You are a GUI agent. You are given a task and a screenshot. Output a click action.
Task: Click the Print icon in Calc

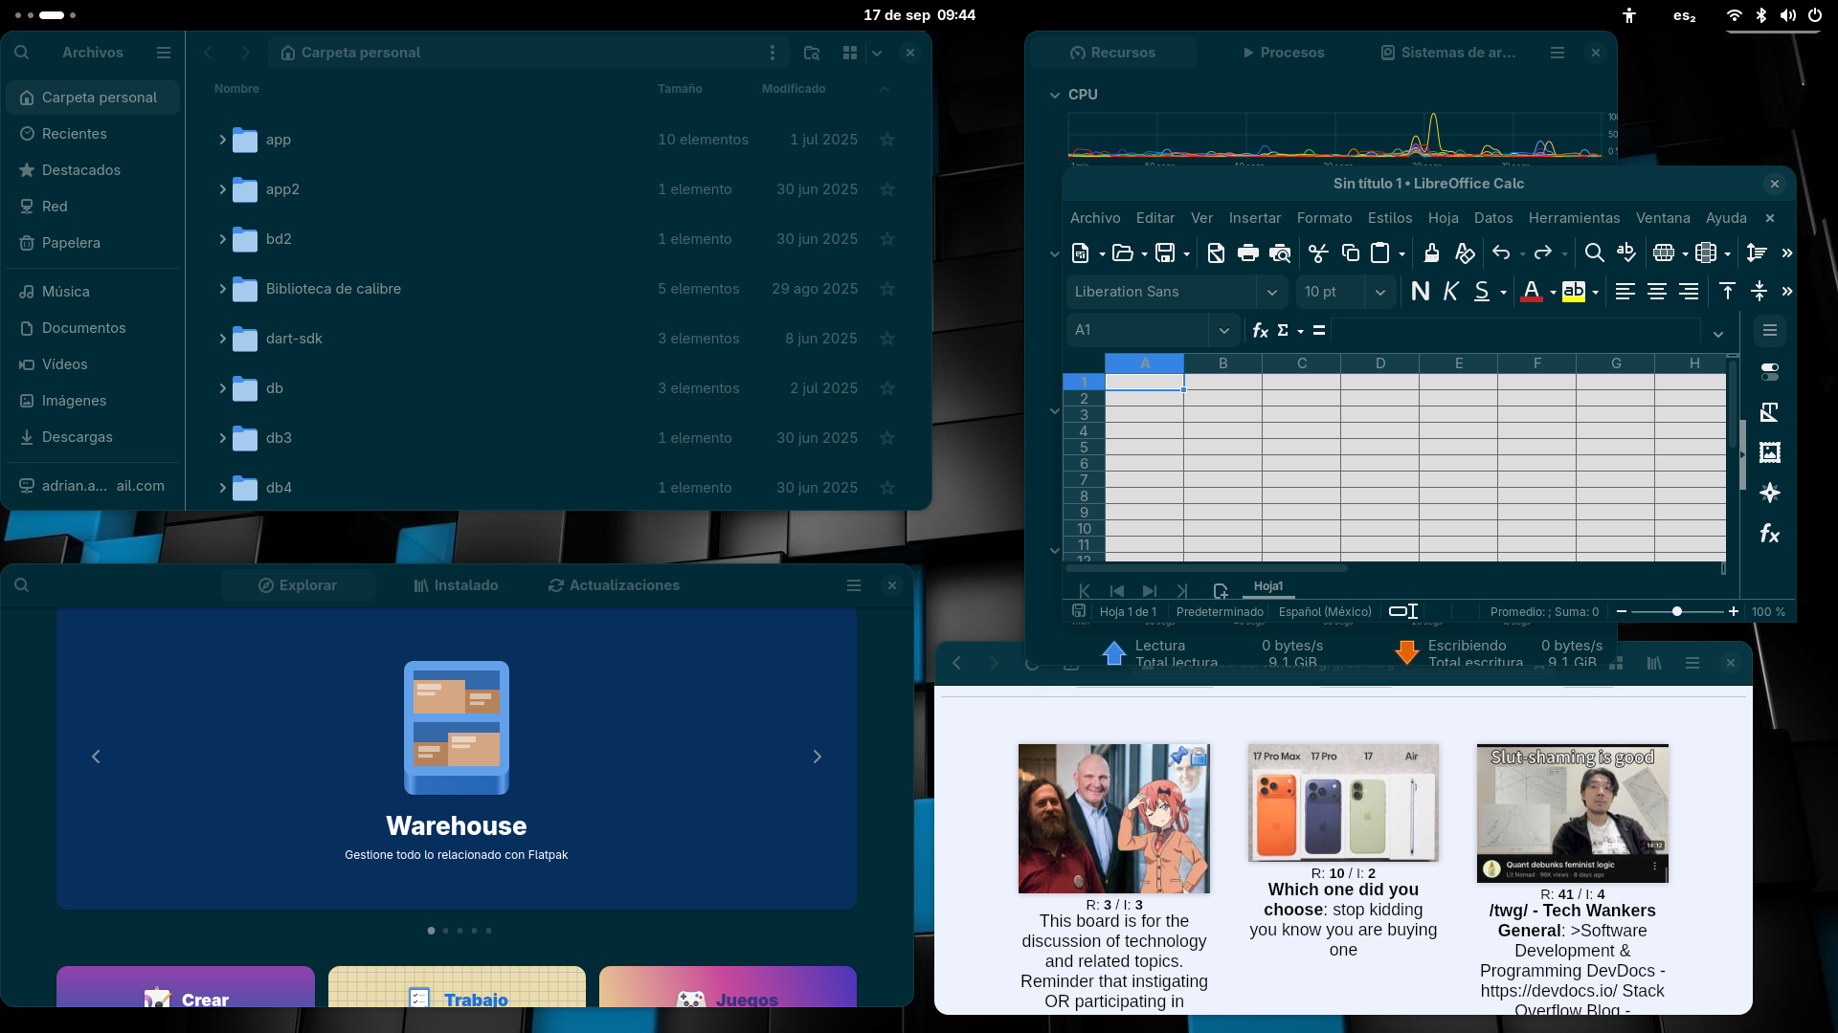point(1248,253)
